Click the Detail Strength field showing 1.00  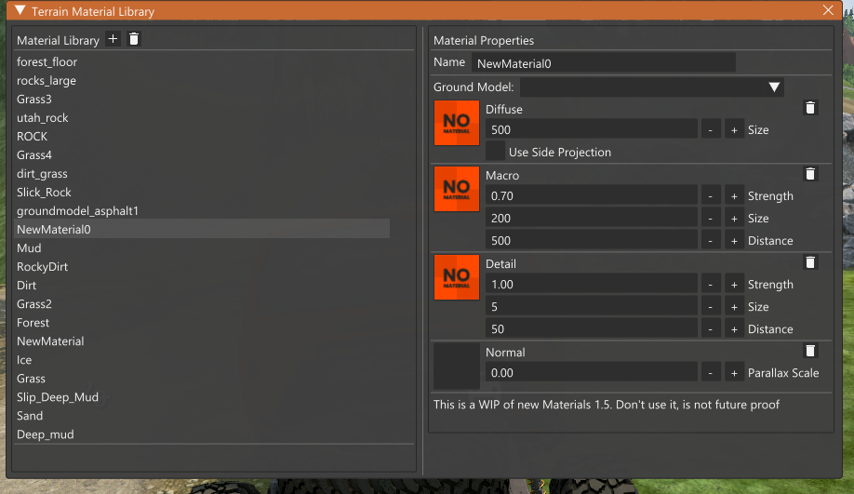(x=592, y=285)
